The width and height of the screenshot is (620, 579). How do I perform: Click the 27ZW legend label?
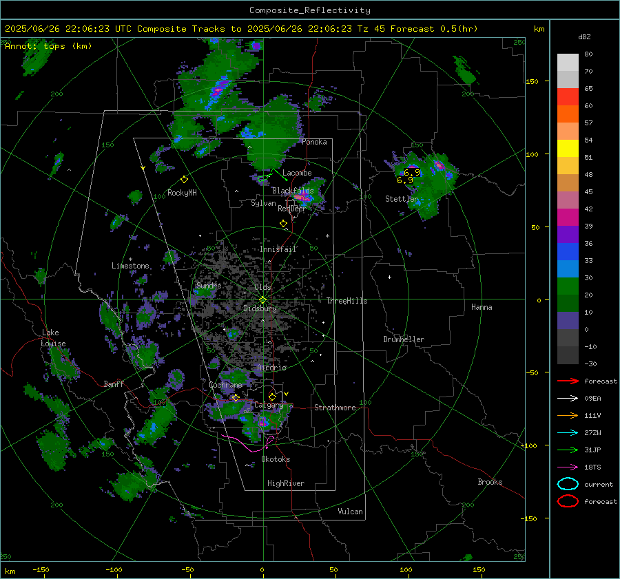592,433
